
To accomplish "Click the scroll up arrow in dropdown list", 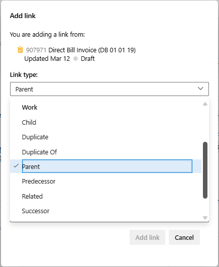I will [205, 104].
